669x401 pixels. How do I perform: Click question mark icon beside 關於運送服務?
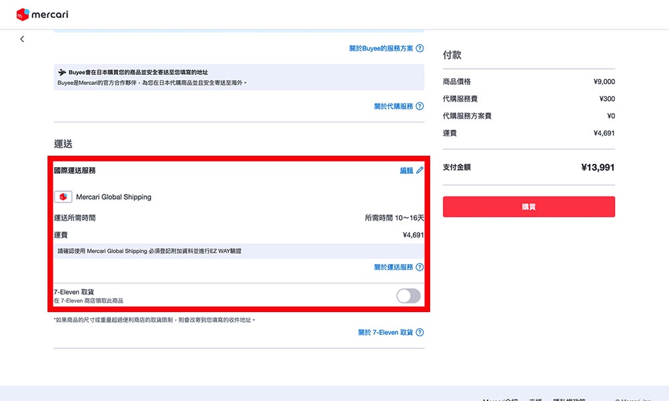(x=420, y=267)
